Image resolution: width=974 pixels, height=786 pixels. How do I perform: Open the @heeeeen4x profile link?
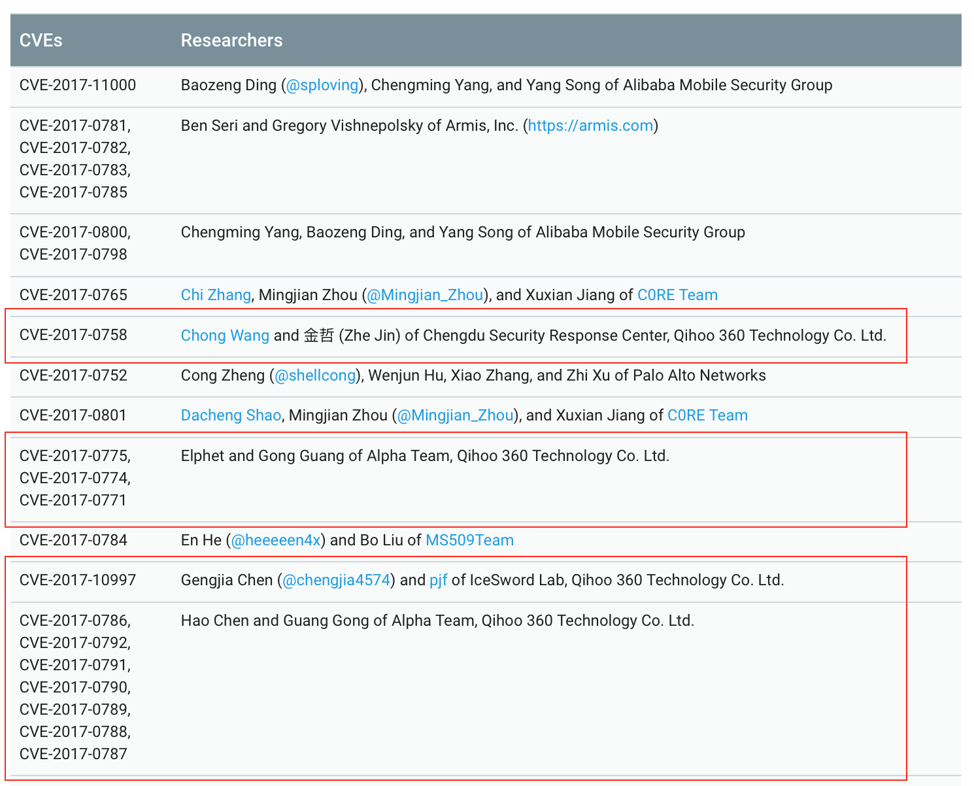point(276,540)
